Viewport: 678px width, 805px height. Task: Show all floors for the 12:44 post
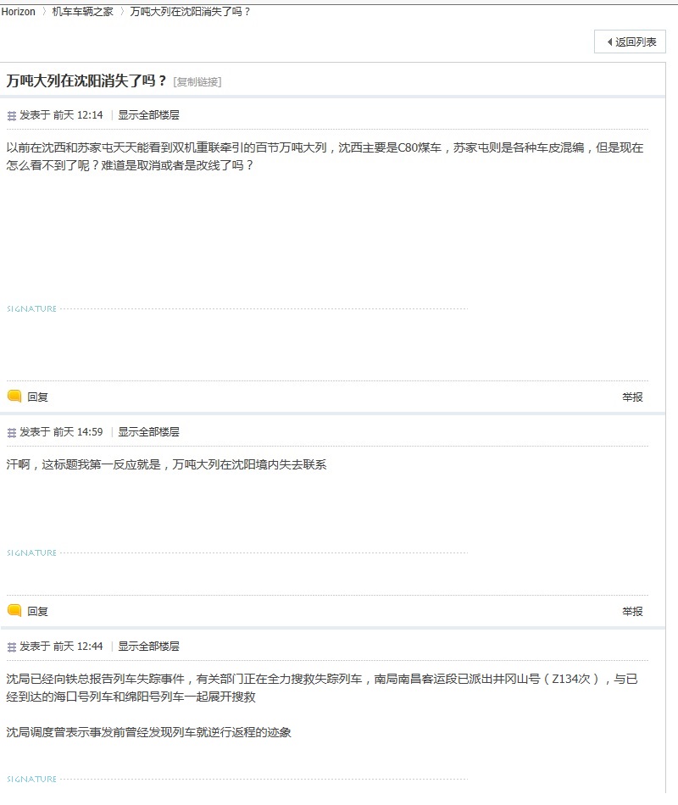(148, 646)
